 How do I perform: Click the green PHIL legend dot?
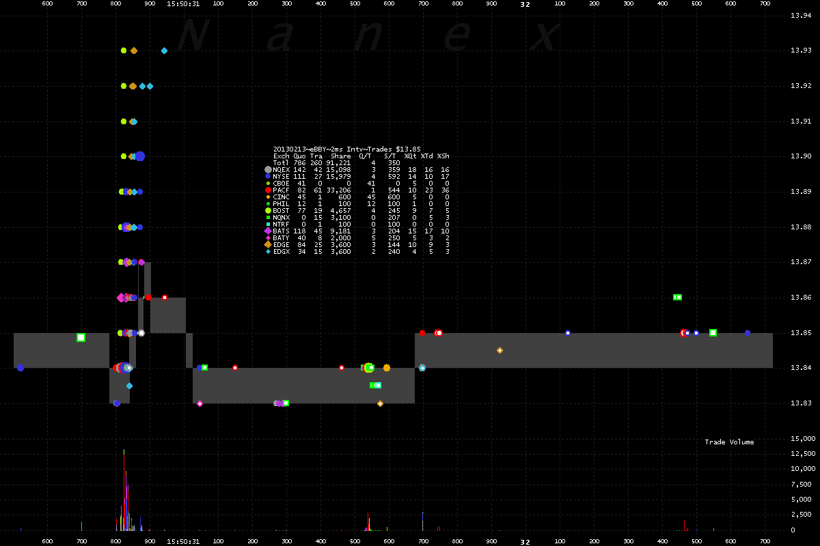click(268, 203)
